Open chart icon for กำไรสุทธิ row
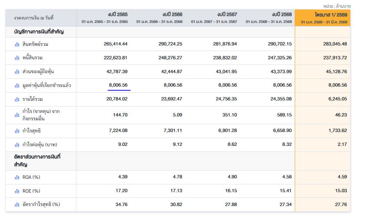 click(17, 131)
